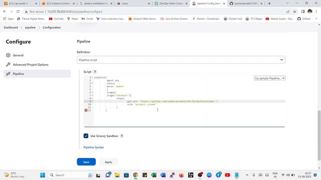This screenshot has height=180, width=321.
Task: Click the help icon next to Script
Action: (x=95, y=72)
